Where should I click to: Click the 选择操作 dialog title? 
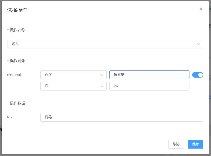click(17, 10)
